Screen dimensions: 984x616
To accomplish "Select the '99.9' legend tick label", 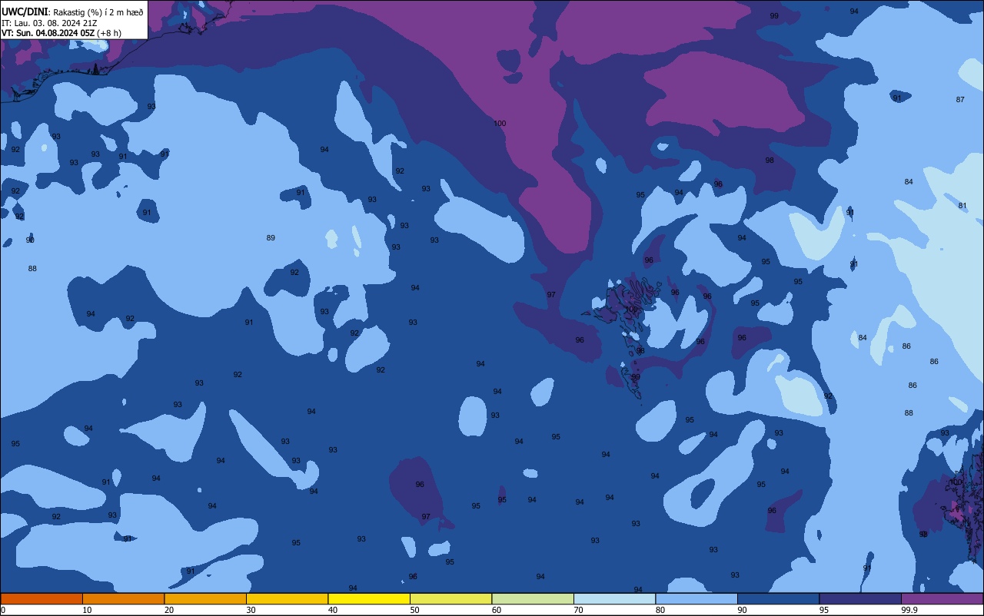I will pos(909,610).
